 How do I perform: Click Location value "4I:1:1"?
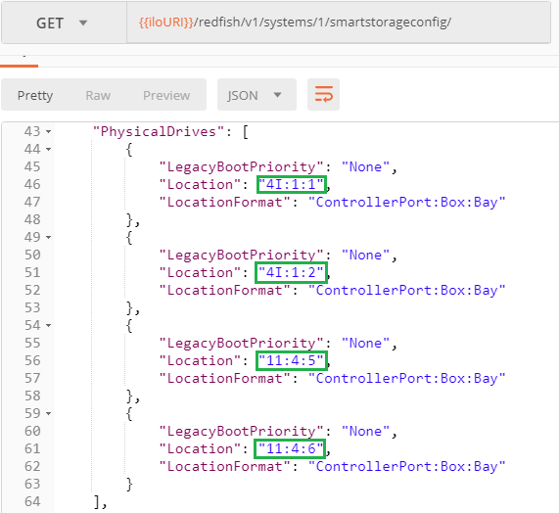292,185
